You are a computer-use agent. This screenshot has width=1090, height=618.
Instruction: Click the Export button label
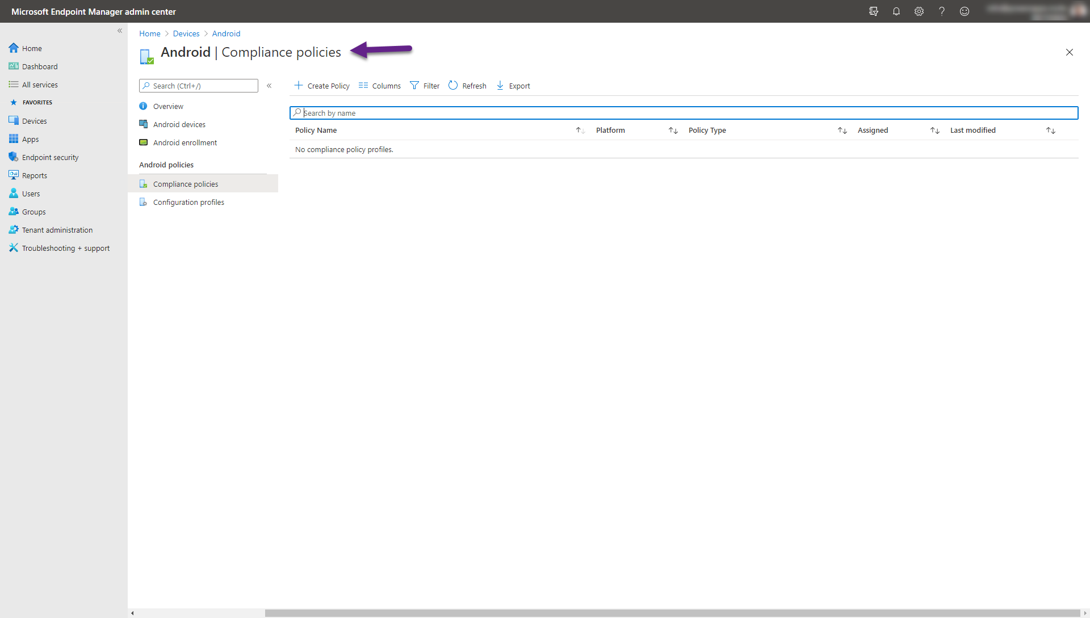pos(519,86)
